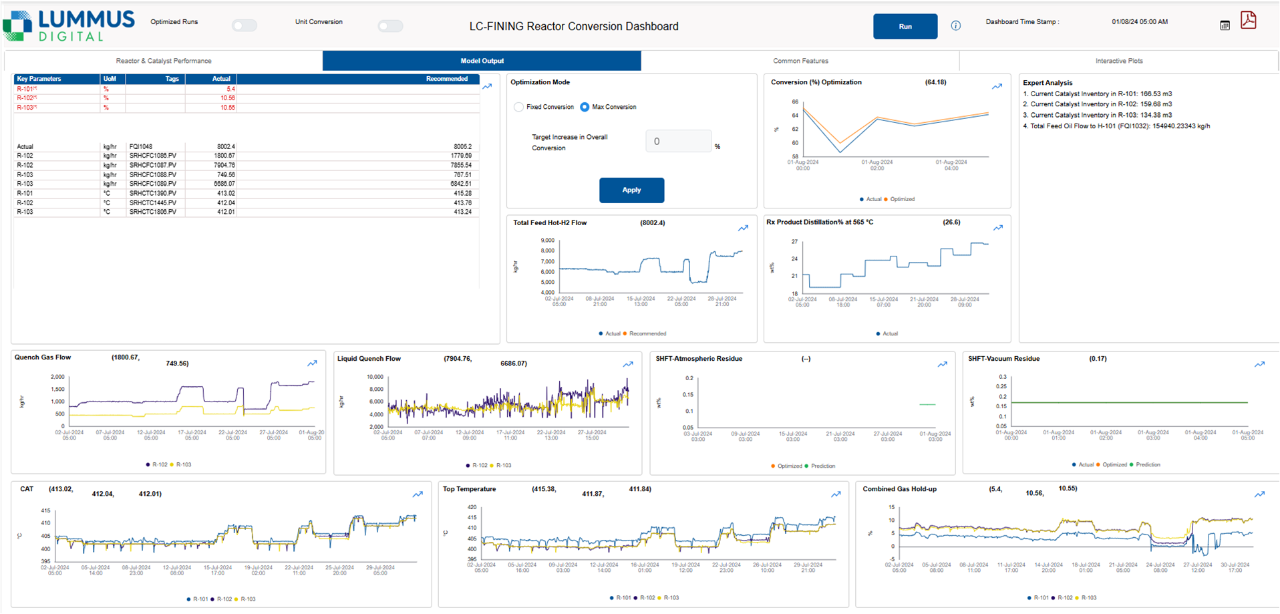
Task: Open trend icon for Quench Gas Flow
Action: click(x=312, y=363)
